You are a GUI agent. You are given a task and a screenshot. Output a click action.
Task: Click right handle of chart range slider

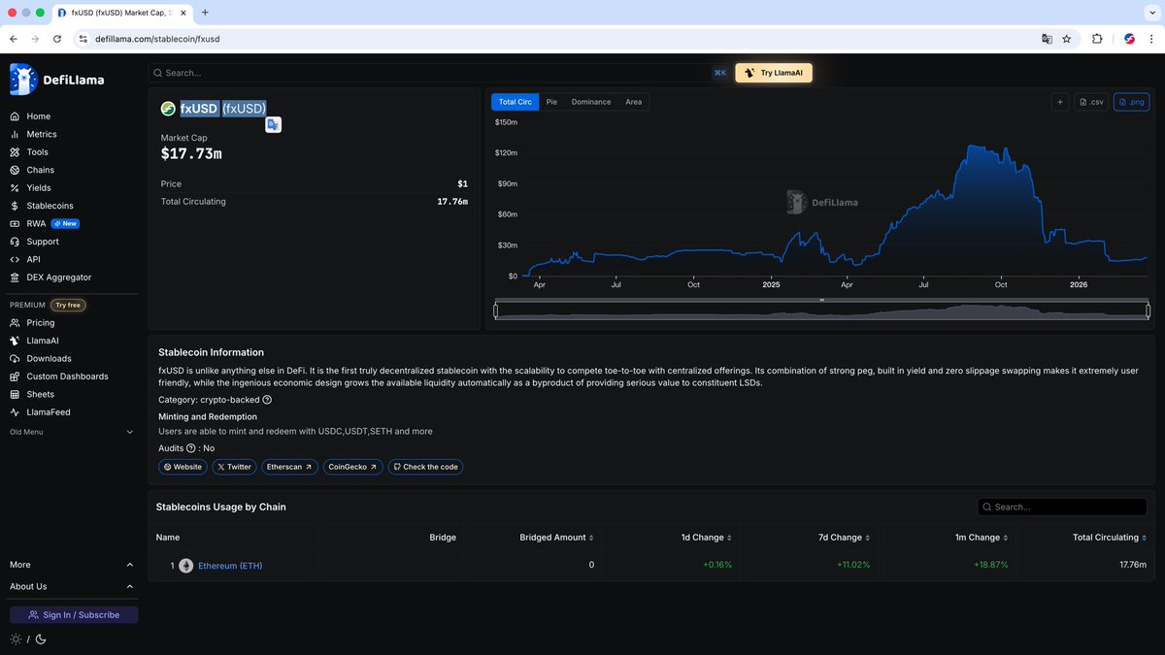click(x=1148, y=311)
